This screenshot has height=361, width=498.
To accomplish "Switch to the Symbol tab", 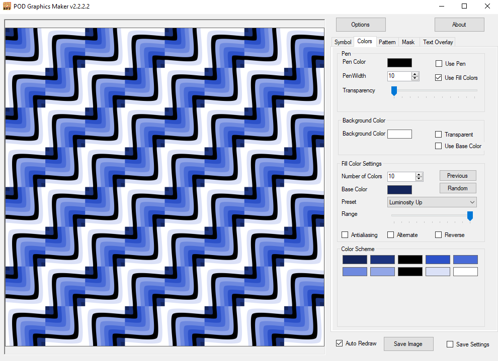I will [x=343, y=42].
